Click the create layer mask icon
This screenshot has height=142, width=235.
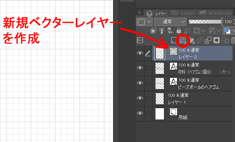[x=217, y=40]
